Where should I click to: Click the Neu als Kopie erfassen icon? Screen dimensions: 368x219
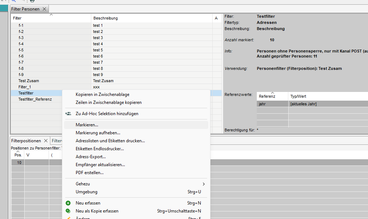68,211
